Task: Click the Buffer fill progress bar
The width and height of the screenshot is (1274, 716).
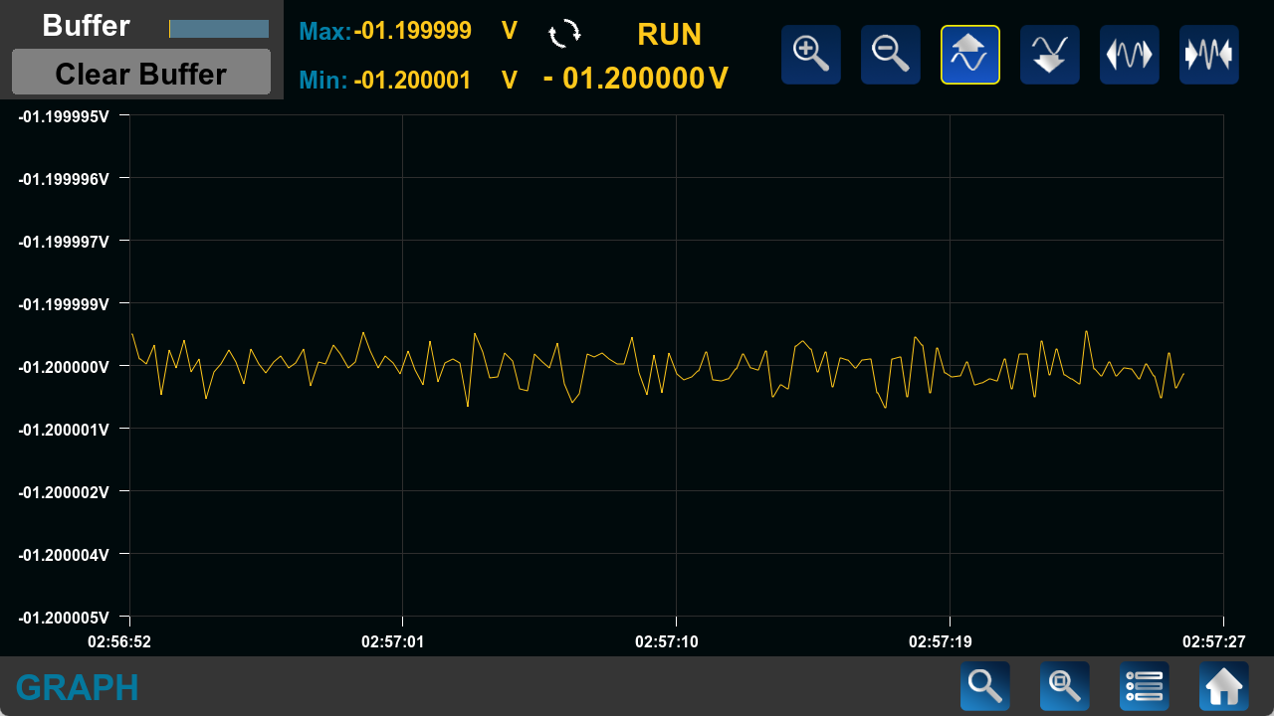Action: coord(219,29)
